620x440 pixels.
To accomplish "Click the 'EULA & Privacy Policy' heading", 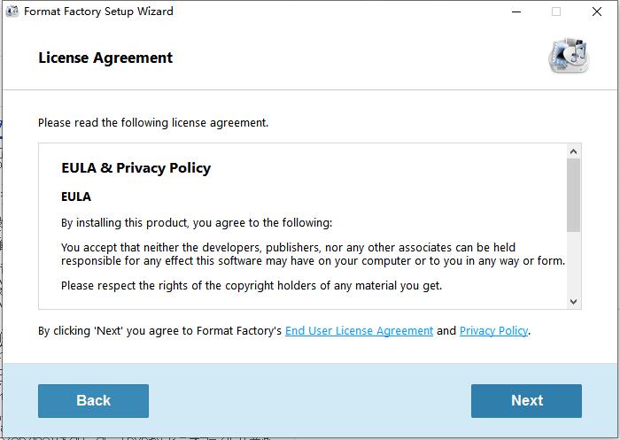I will (x=136, y=168).
